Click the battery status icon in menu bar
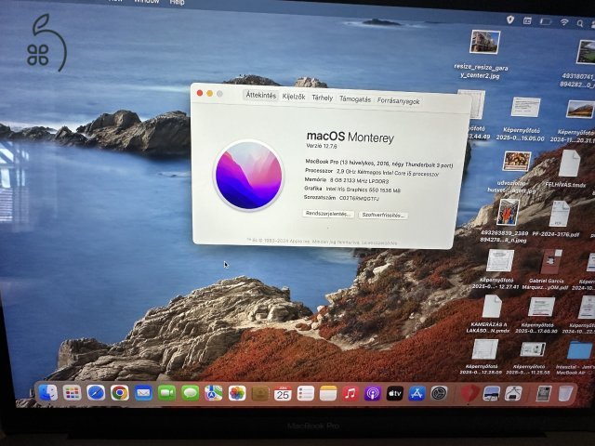This screenshot has width=595, height=446. pyautogui.click(x=546, y=21)
